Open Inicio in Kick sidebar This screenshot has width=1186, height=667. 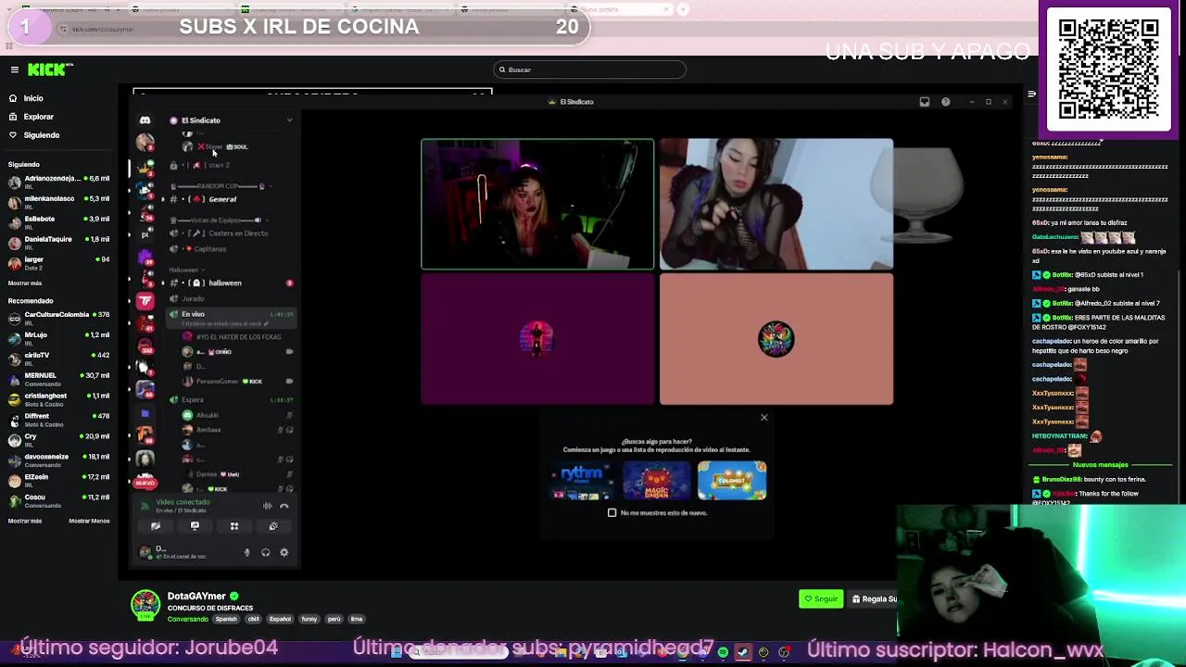click(33, 98)
